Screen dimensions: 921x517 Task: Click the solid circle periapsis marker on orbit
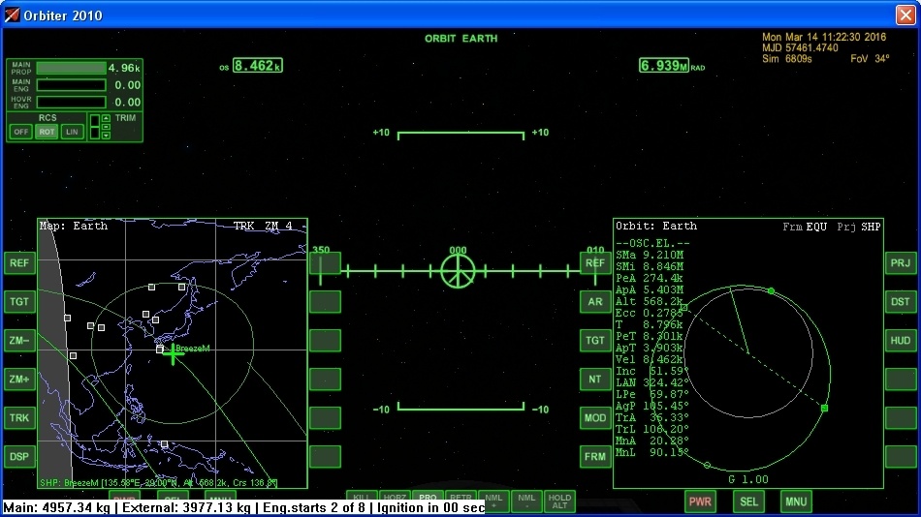[772, 291]
